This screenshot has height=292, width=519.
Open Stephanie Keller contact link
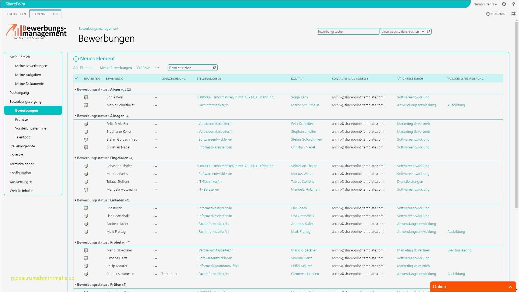[x=303, y=132]
